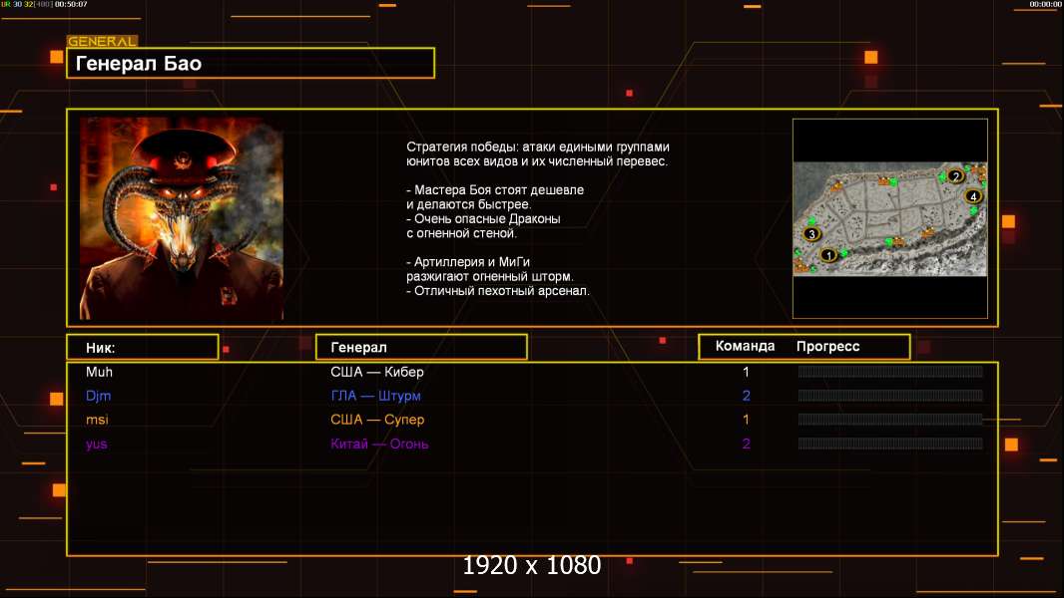This screenshot has height=598, width=1064.
Task: Select player name 'yus'
Action: coord(97,445)
